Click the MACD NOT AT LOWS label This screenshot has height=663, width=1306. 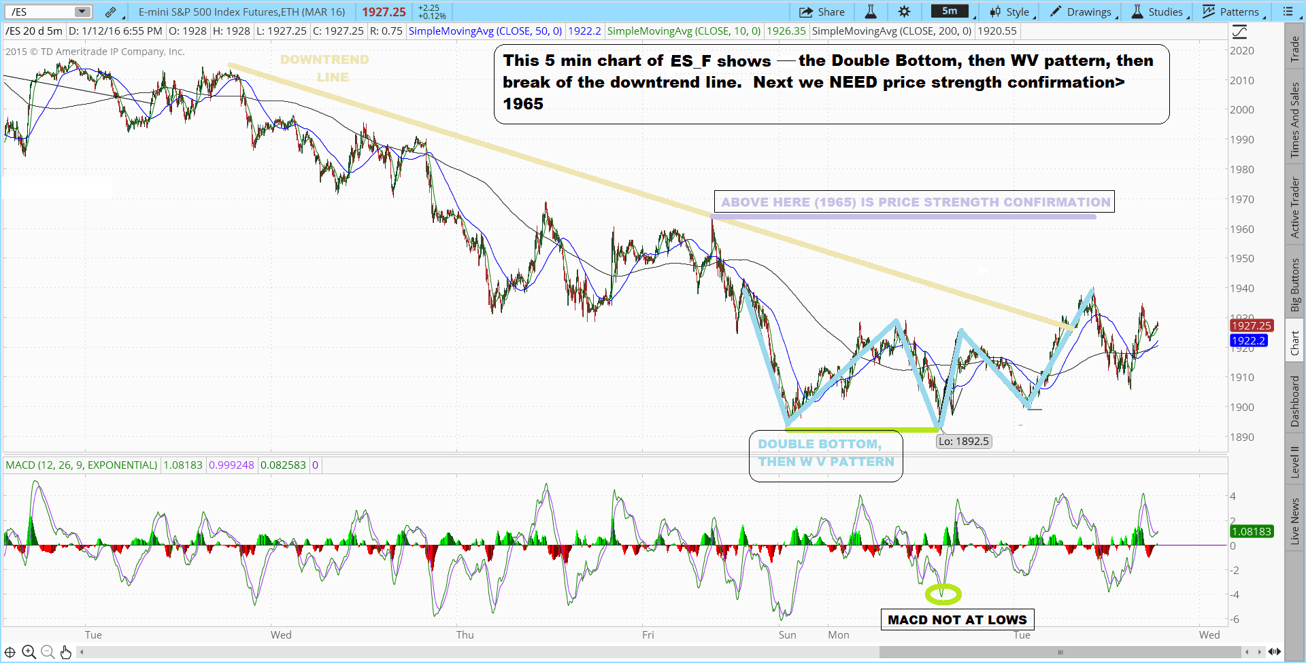957,620
